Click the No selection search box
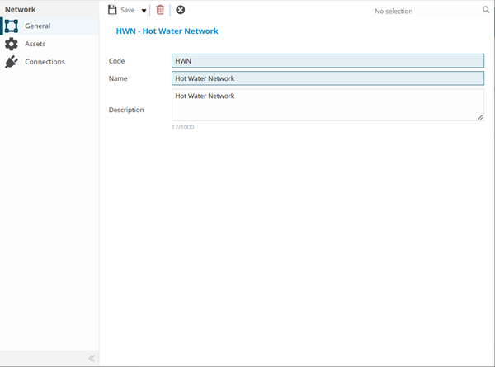This screenshot has height=367, width=495. click(x=412, y=11)
